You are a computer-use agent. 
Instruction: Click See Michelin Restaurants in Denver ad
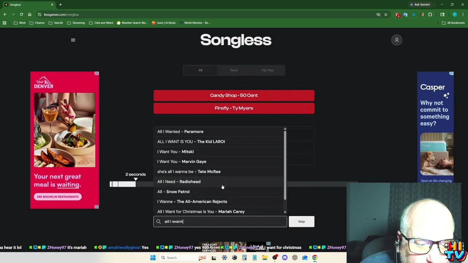[57, 197]
